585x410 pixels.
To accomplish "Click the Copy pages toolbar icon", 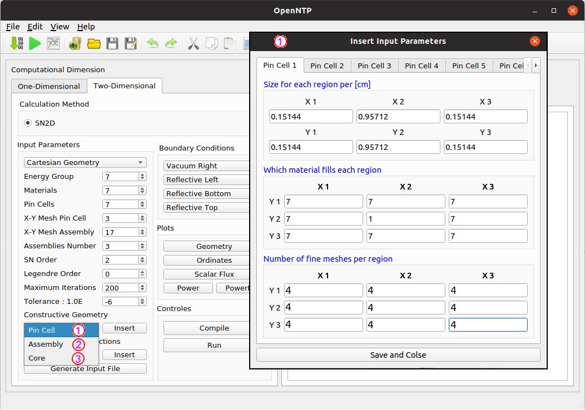I will [211, 43].
